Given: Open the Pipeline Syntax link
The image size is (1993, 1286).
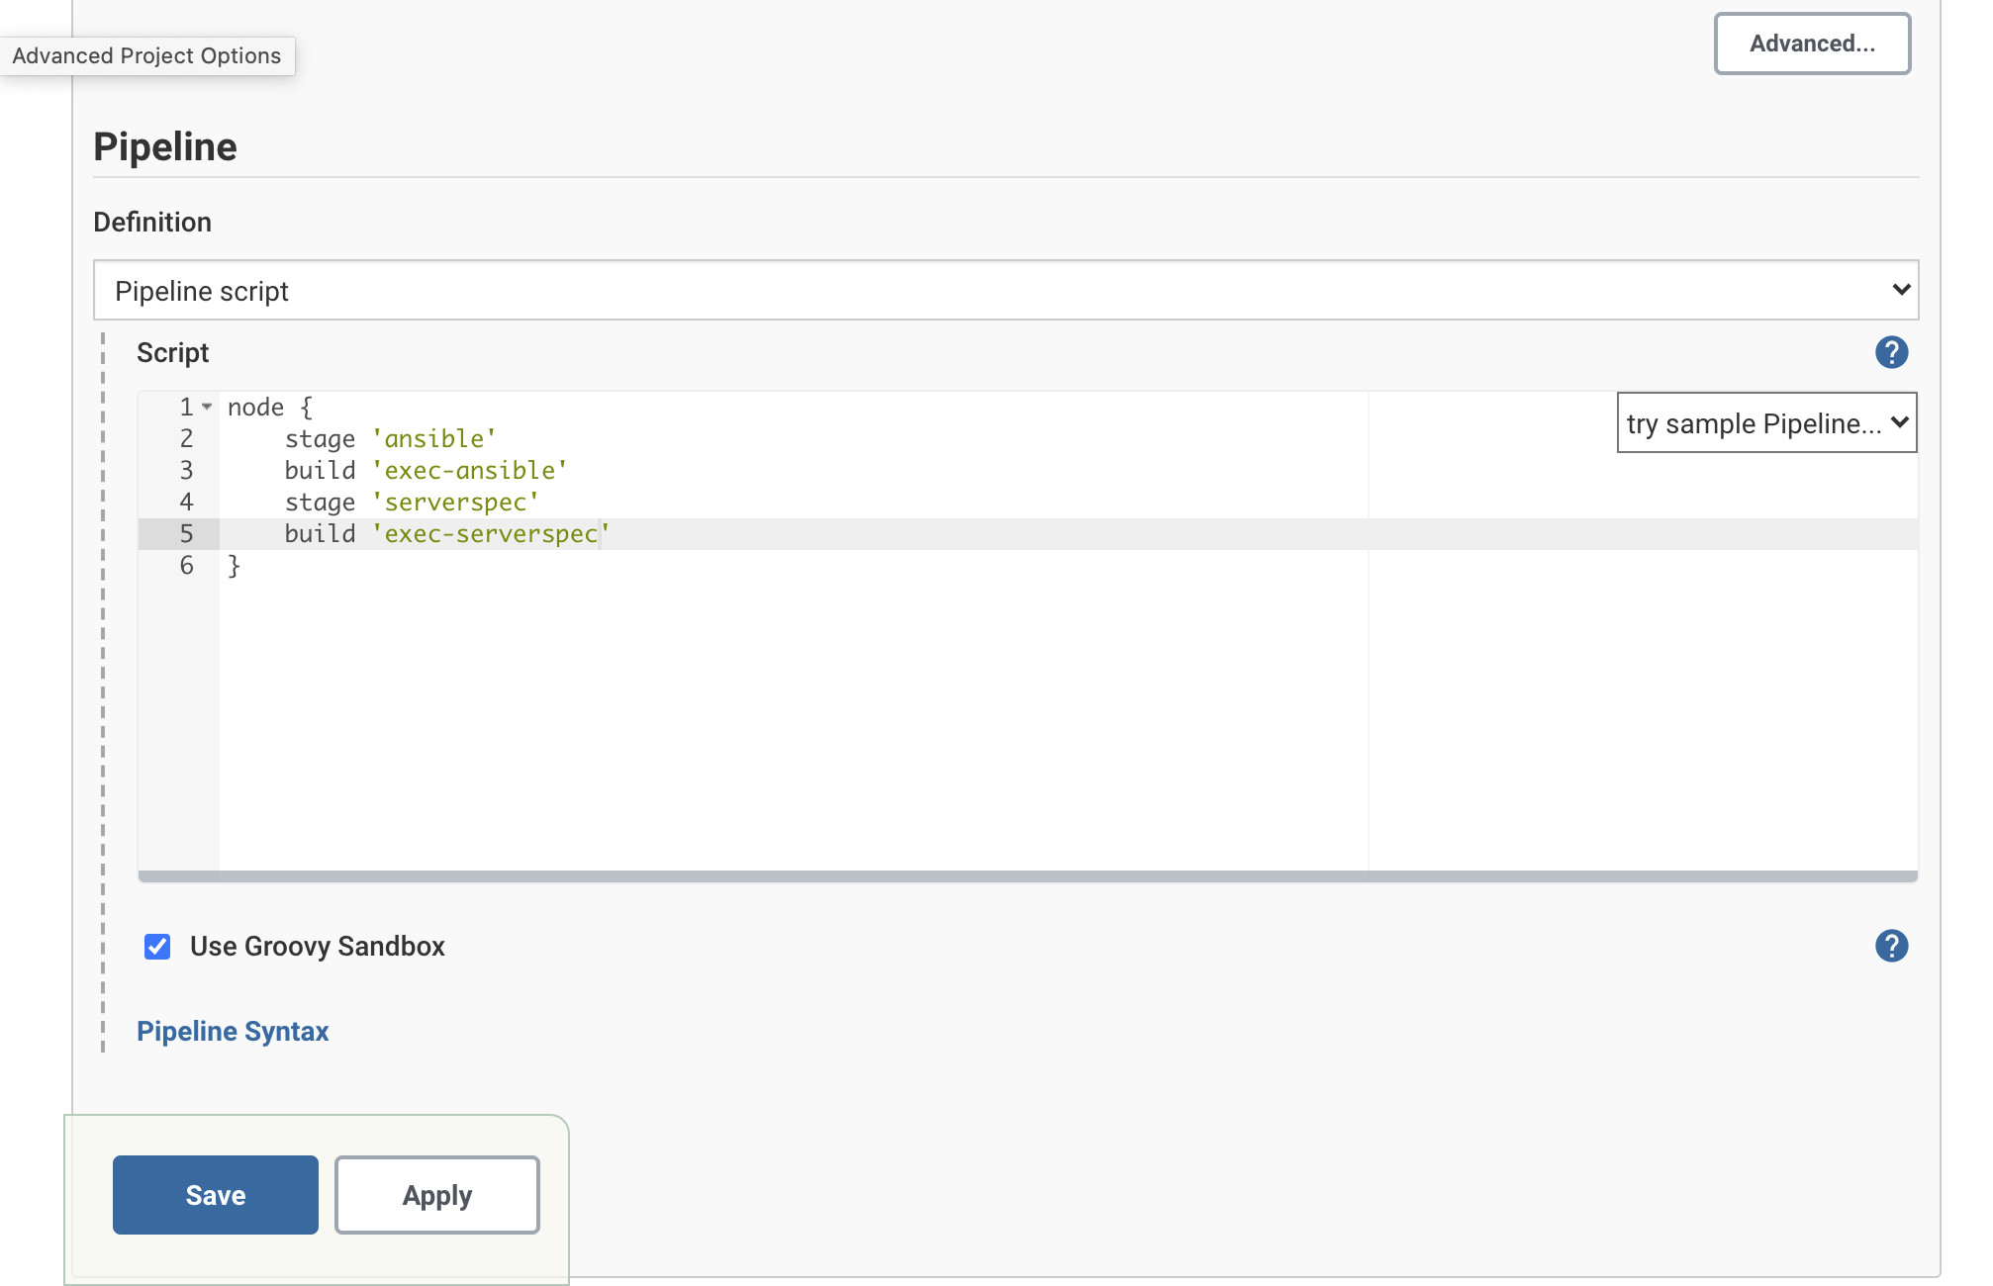Looking at the screenshot, I should pyautogui.click(x=233, y=1031).
